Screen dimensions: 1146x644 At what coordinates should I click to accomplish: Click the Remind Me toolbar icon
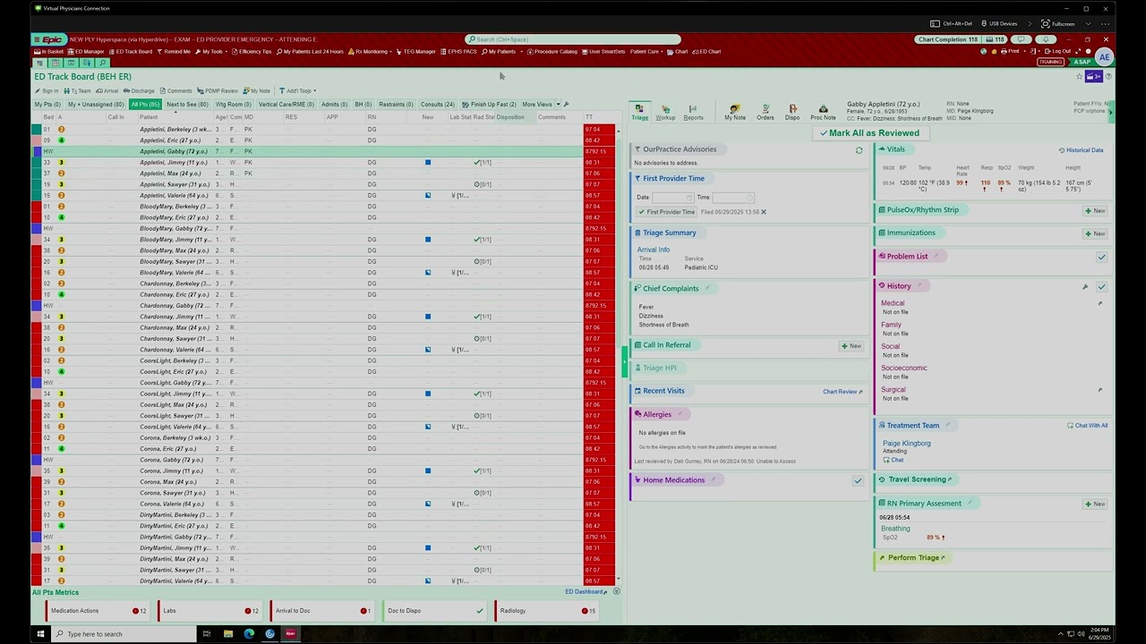175,52
